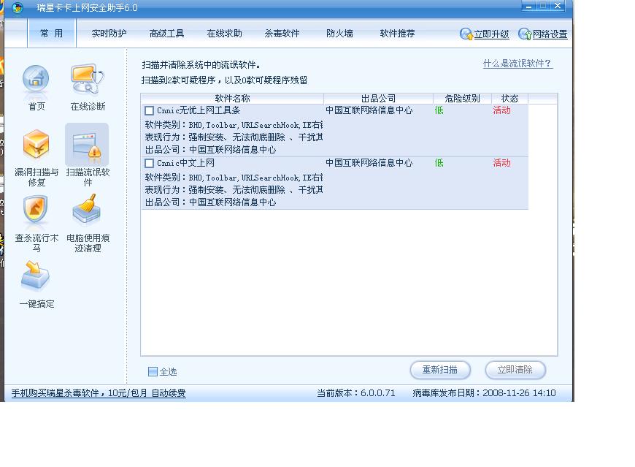Viewport: 635px width, 467px height.
Task: Click the 网络设置 network globe icon
Action: coord(525,34)
